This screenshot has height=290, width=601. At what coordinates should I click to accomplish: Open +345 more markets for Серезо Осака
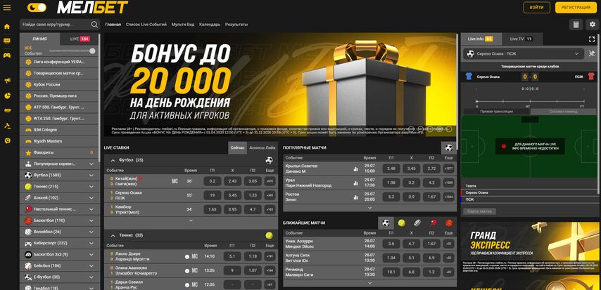tap(270, 195)
